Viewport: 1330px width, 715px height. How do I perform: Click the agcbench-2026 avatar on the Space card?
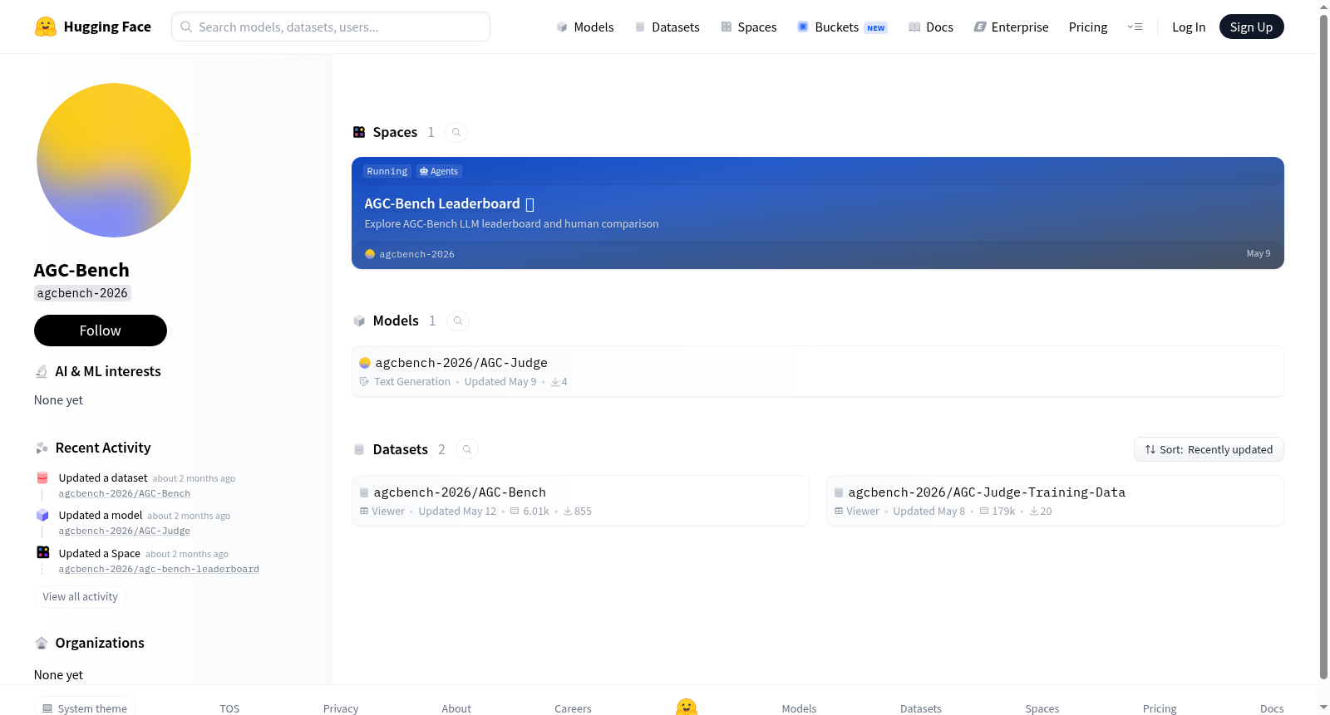pyautogui.click(x=370, y=254)
